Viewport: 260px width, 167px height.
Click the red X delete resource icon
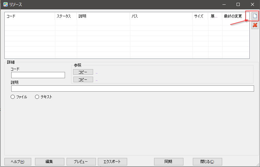coord(255,25)
